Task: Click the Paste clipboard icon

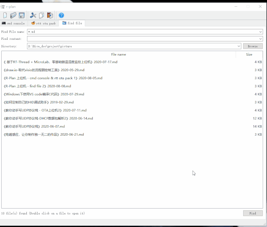Action: click(x=50, y=15)
